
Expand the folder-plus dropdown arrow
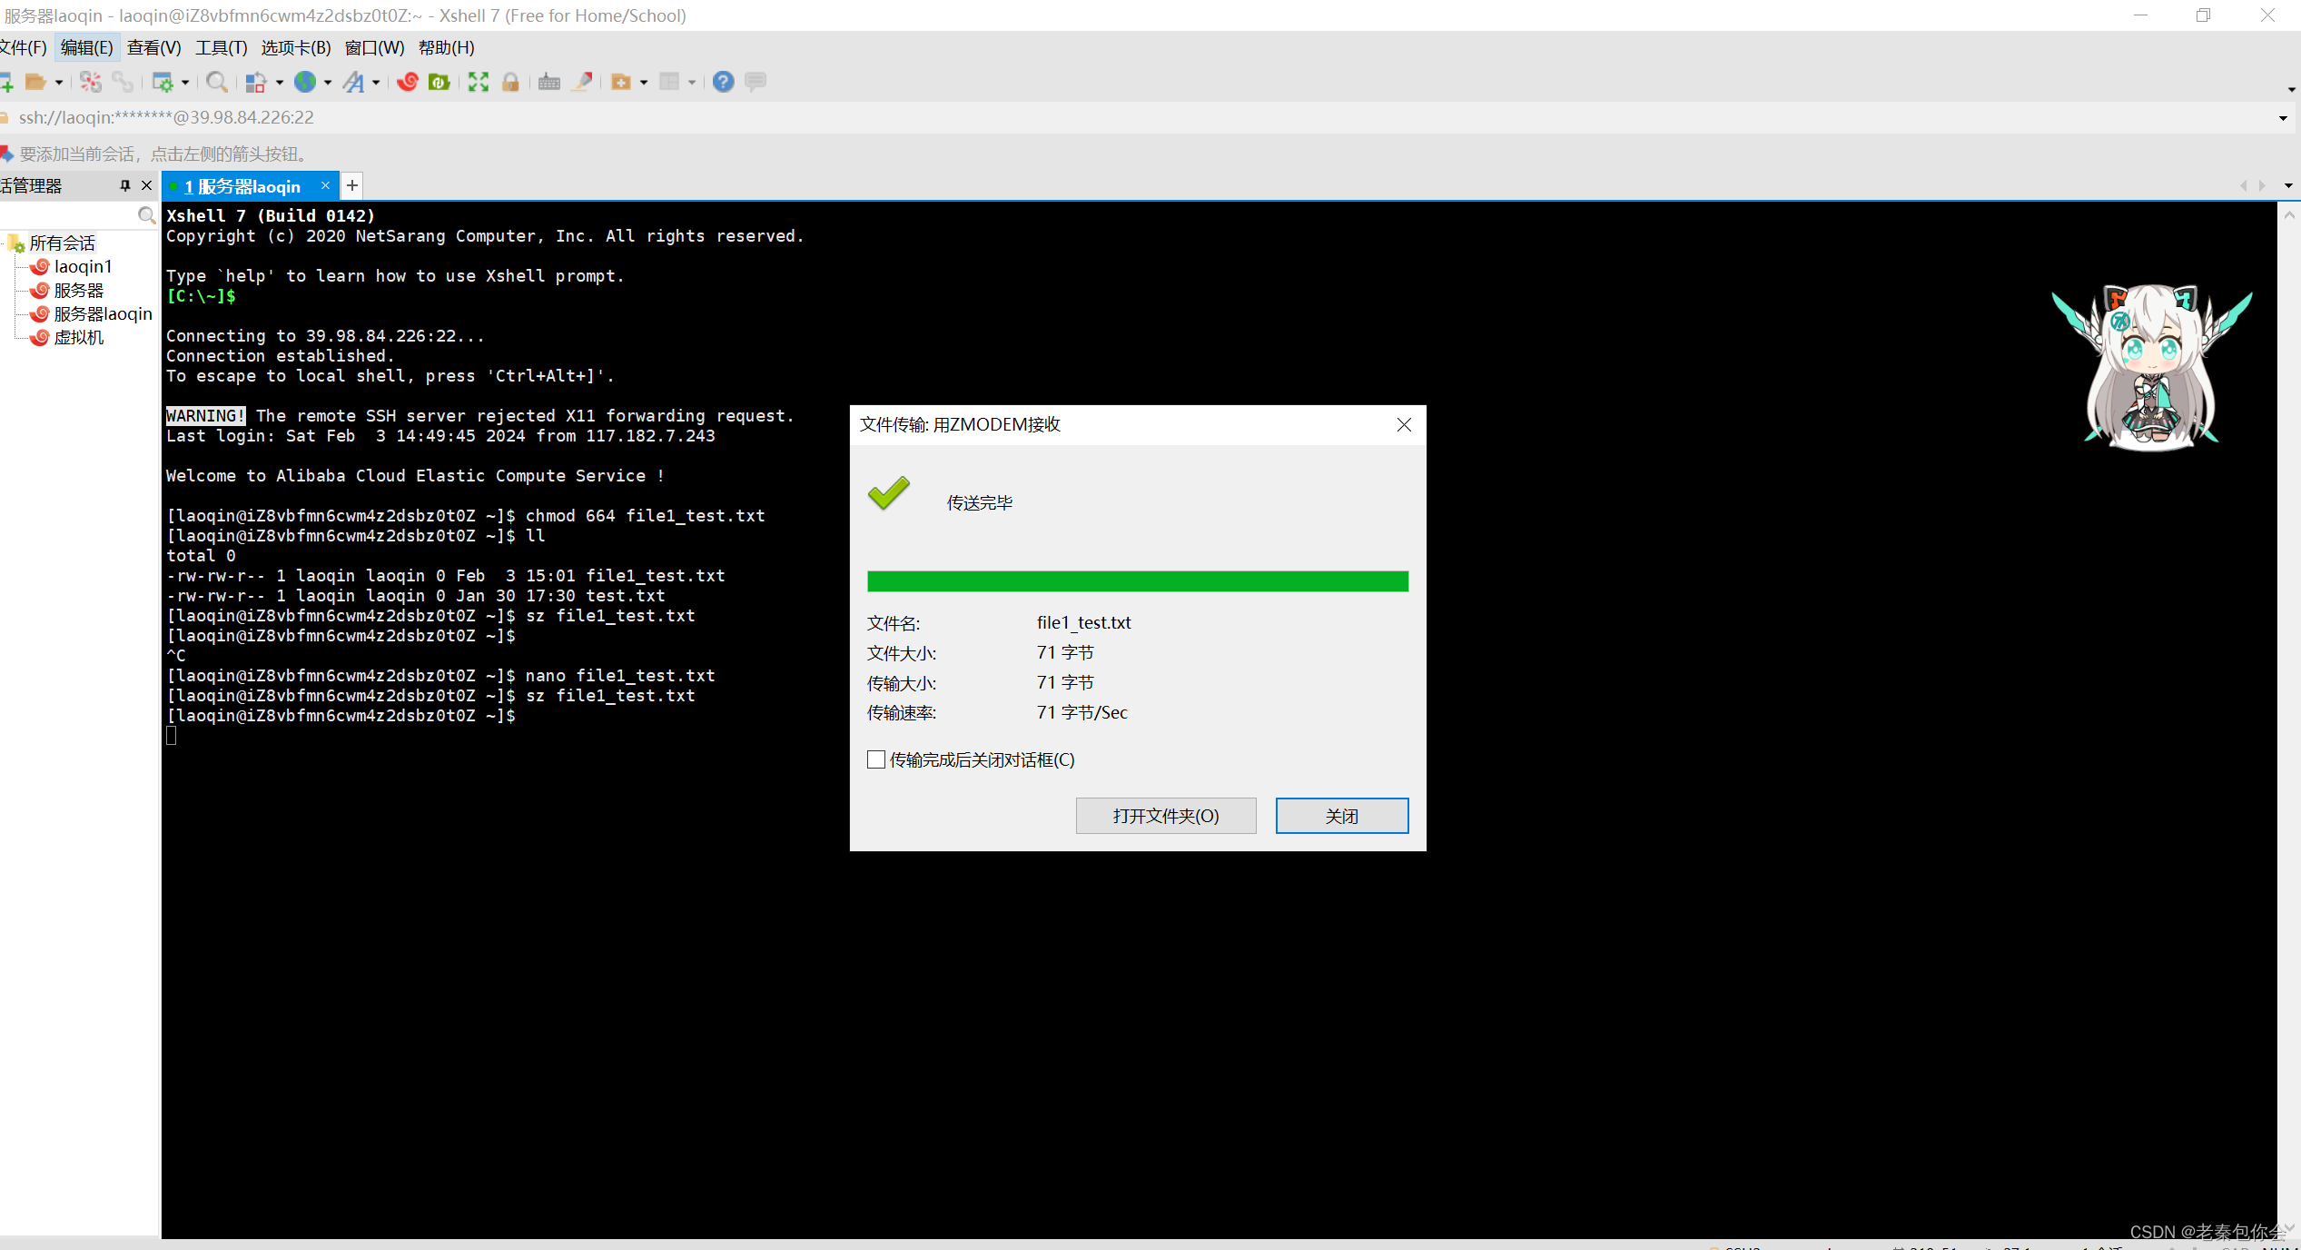pos(644,83)
